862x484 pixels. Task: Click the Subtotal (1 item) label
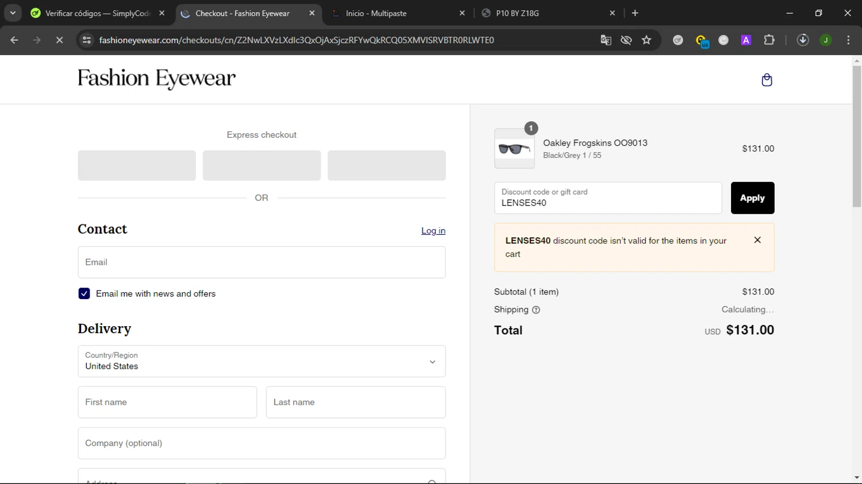click(526, 292)
